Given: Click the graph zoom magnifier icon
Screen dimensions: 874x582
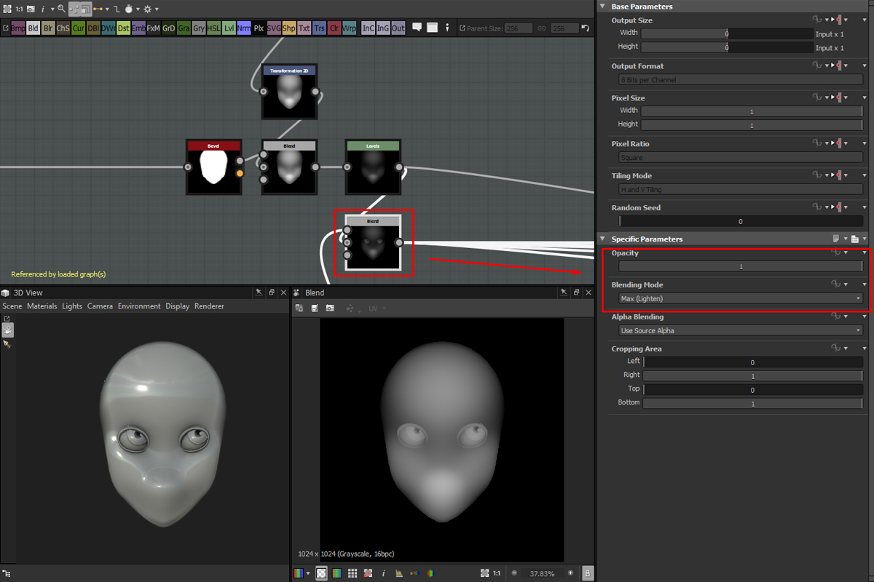Looking at the screenshot, I should (x=61, y=9).
